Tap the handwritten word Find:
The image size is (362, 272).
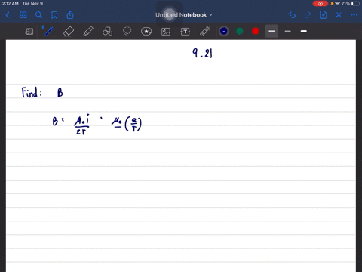(x=32, y=92)
